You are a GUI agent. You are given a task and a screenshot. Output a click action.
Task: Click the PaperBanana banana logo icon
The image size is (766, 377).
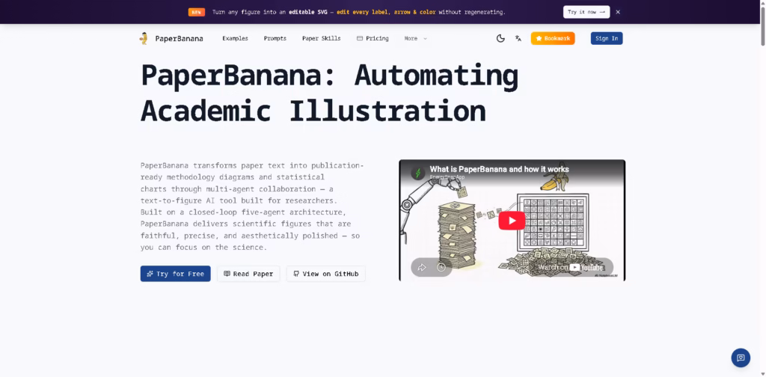[144, 39]
